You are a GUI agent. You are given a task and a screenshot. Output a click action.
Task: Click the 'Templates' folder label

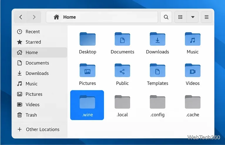[157, 83]
